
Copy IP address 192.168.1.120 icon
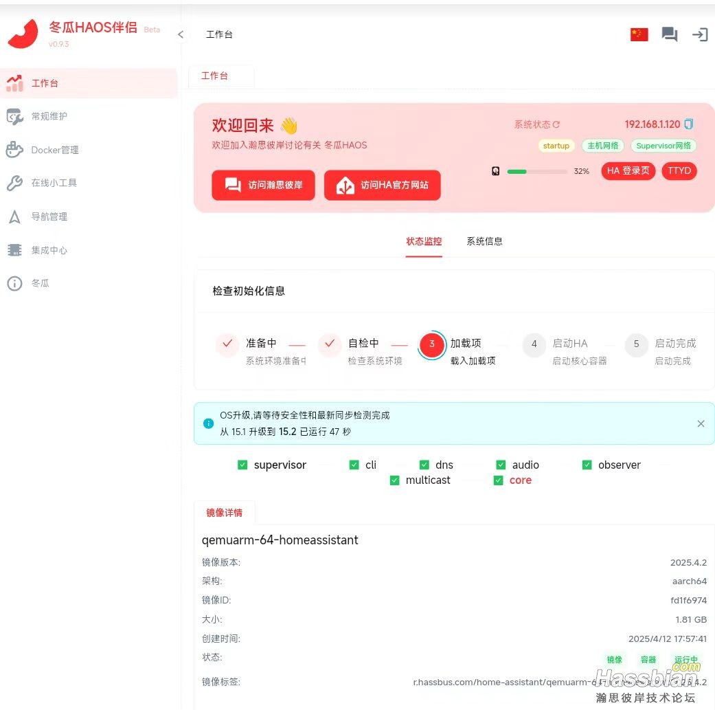pos(688,124)
